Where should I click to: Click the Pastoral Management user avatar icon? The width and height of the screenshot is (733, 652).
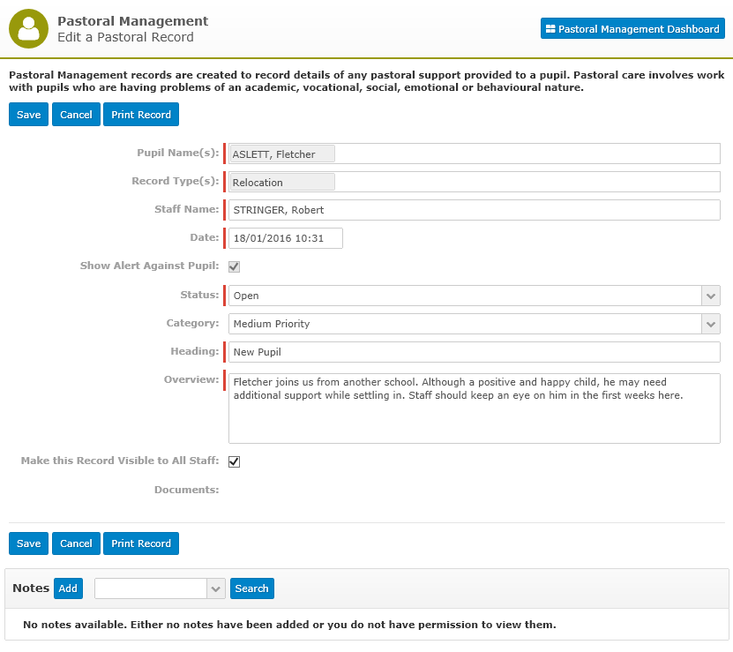28,28
